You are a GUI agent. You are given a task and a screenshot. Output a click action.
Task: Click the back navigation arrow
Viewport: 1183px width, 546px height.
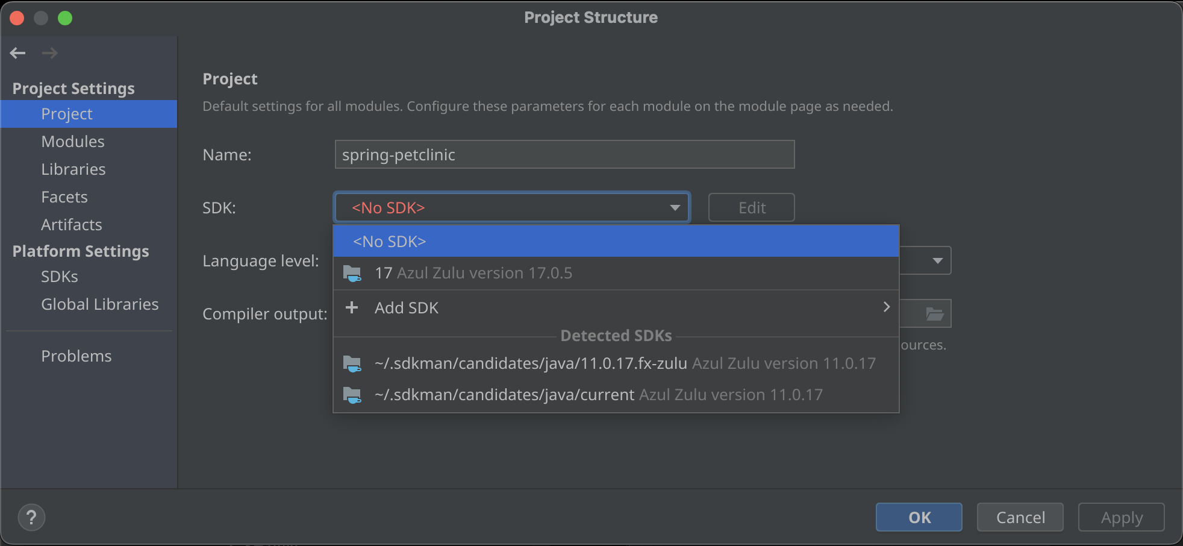(18, 53)
